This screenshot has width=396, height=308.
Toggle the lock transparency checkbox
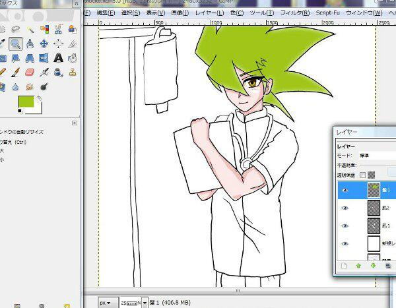362,175
